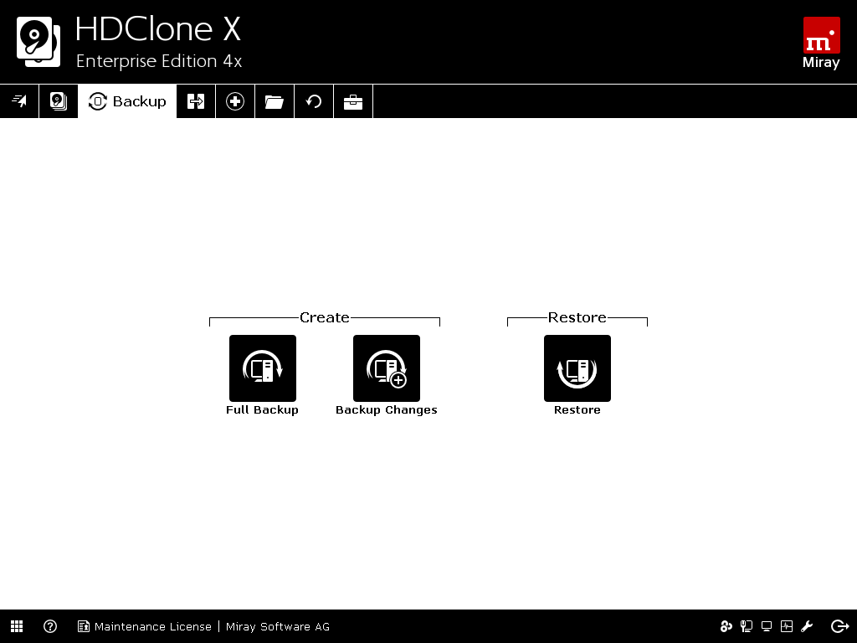
Task: Open the circular arrow rewind tab
Action: coord(314,101)
